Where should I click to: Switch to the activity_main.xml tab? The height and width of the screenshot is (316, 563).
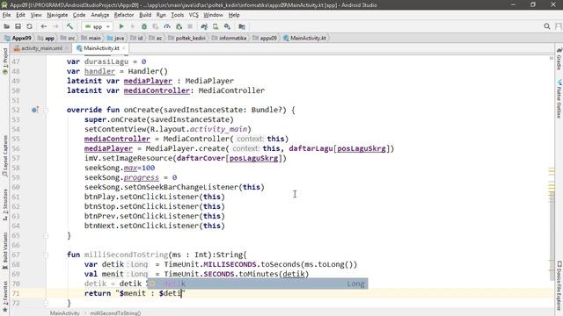[41, 48]
